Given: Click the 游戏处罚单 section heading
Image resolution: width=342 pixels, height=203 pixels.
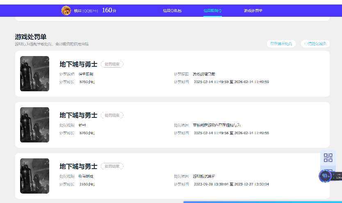Looking at the screenshot, I should tap(30, 37).
